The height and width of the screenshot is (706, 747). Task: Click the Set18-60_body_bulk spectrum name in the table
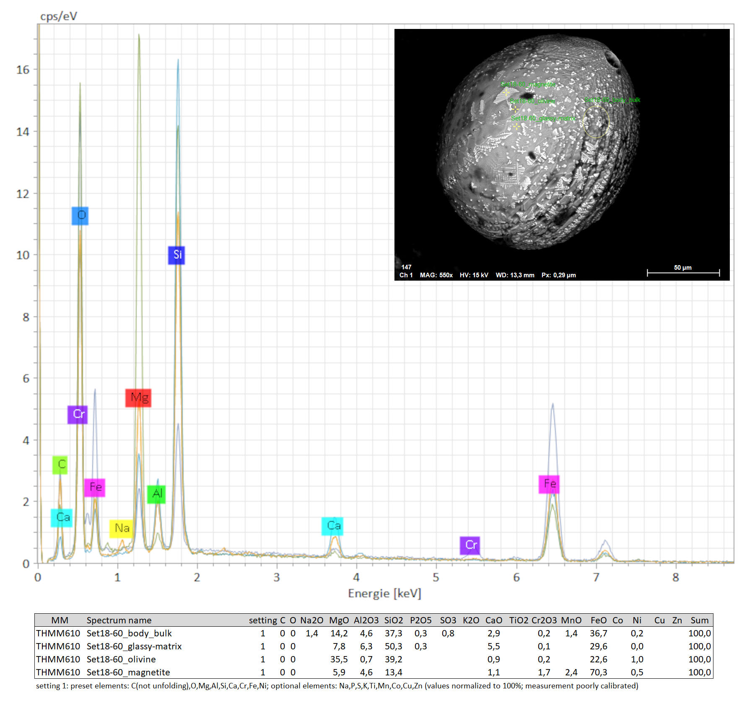point(129,633)
